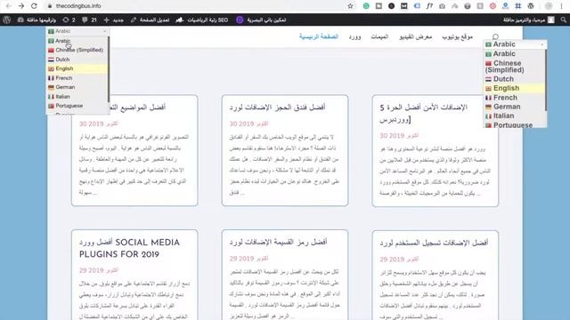The image size is (570, 320).
Task: Open the camera screenshot extension icon
Action: pyautogui.click(x=442, y=6)
